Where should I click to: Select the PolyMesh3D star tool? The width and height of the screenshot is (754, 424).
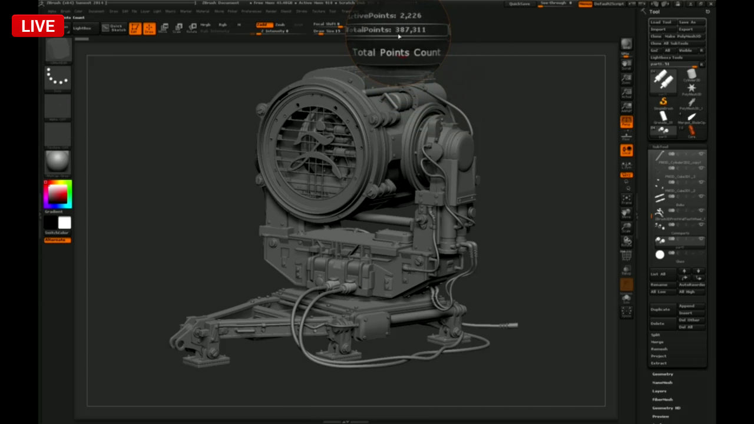690,88
